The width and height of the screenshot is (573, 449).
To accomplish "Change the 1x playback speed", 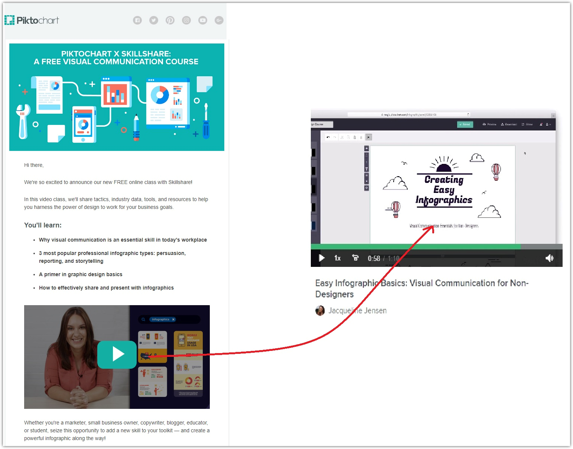I will tap(338, 258).
